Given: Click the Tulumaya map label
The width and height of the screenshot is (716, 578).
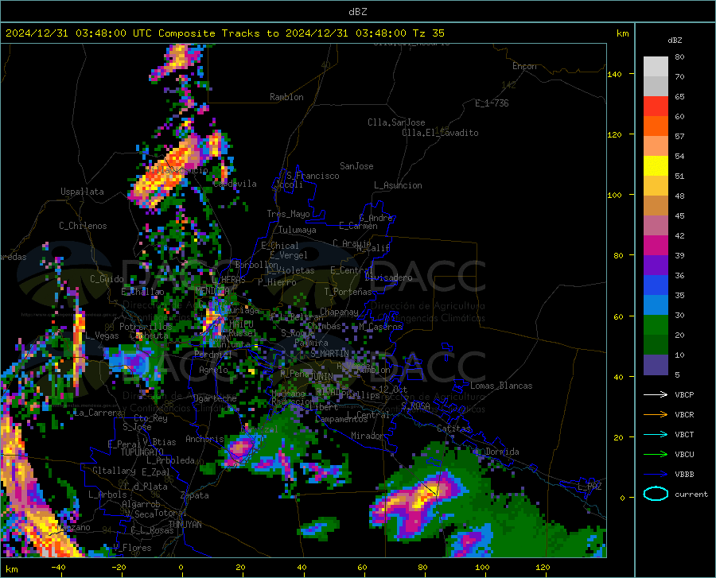Looking at the screenshot, I should click(297, 230).
